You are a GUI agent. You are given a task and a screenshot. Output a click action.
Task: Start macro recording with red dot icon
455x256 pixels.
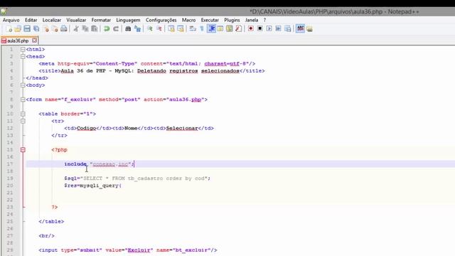coord(251,28)
